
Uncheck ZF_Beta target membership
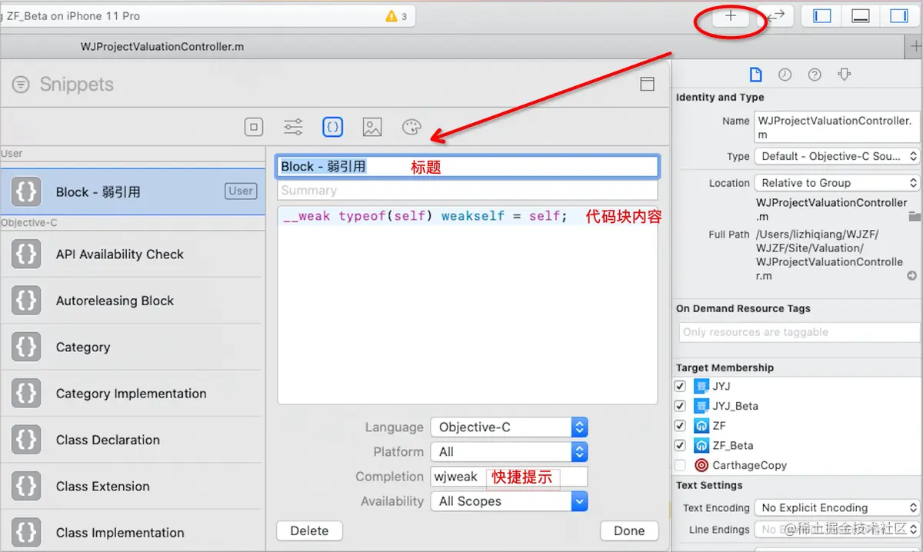click(680, 445)
